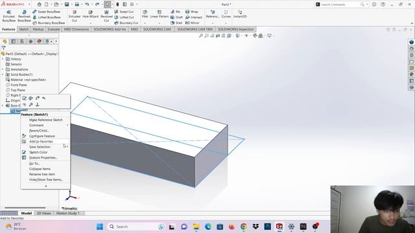Click the Search Commands field

(340, 5)
